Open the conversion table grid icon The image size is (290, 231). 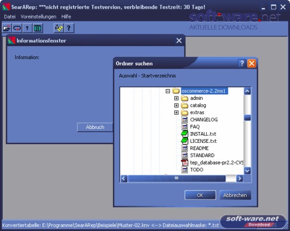[38, 28]
